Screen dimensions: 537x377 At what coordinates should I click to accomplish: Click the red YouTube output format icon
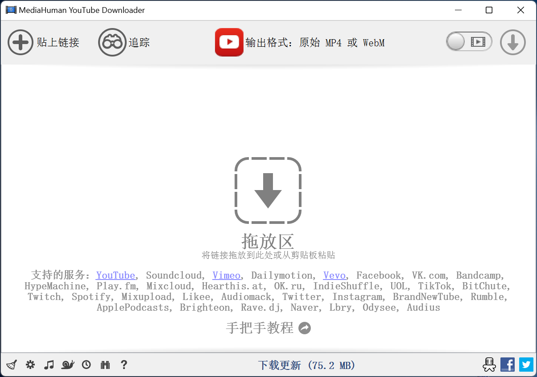point(229,42)
